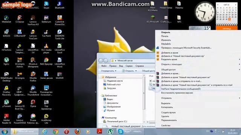
Task: Choose Открыть in context menu
Action: [166, 32]
